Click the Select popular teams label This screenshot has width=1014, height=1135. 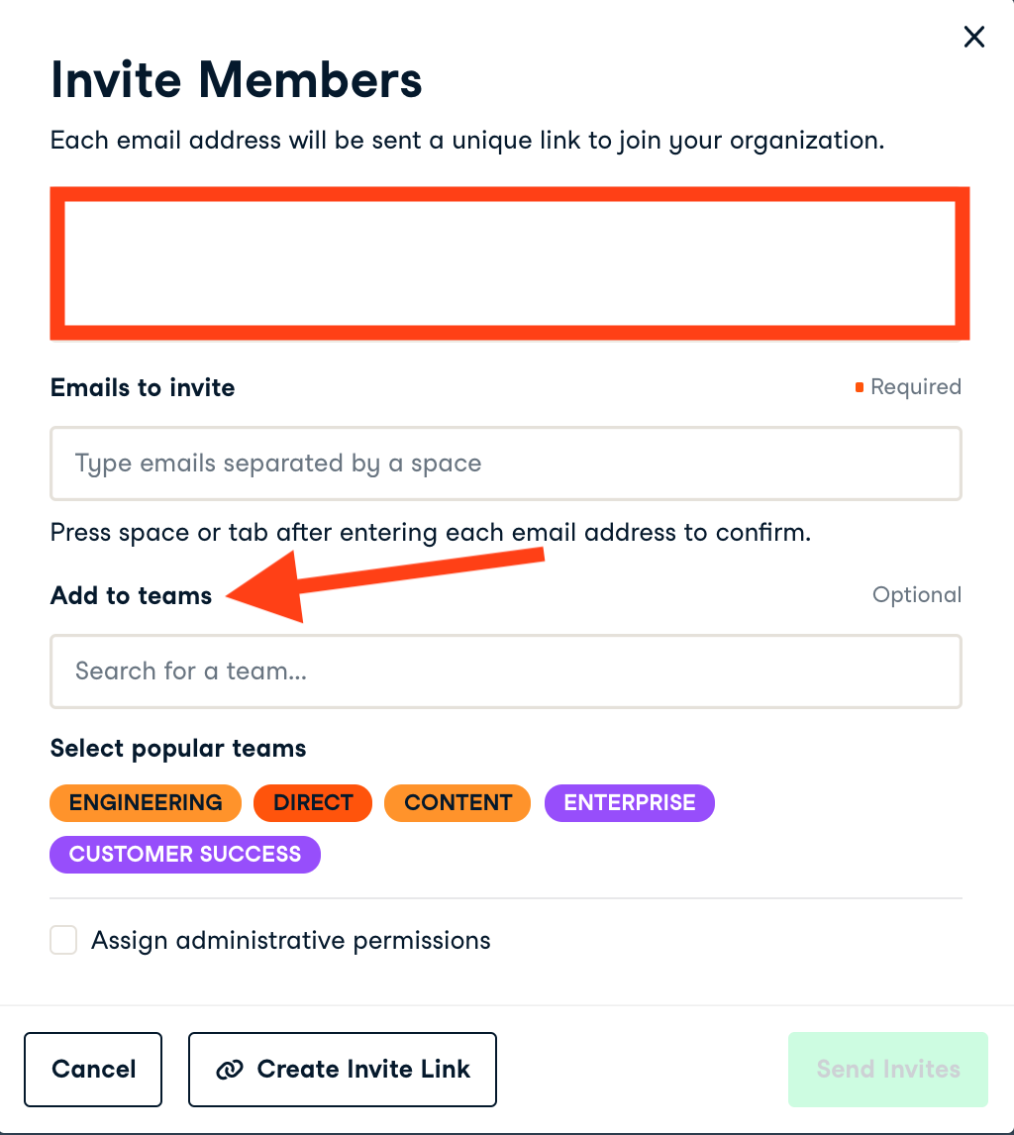point(178,749)
